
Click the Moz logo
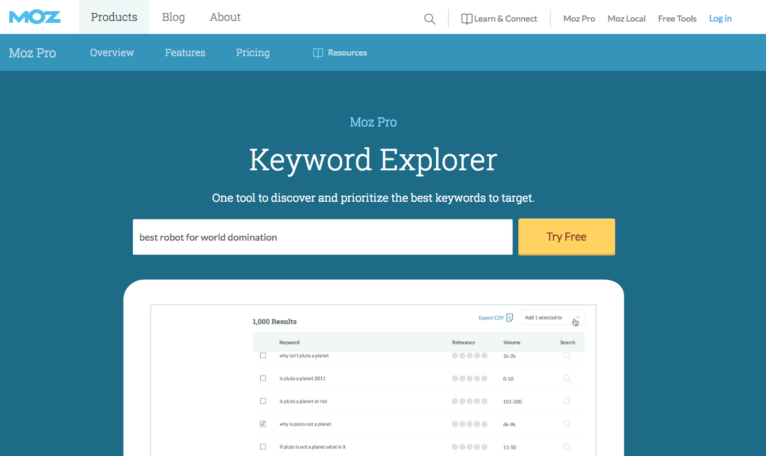click(x=35, y=17)
